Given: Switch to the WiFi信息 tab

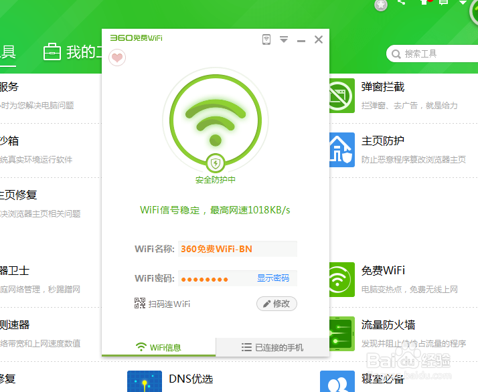Looking at the screenshot, I should pyautogui.click(x=159, y=347).
